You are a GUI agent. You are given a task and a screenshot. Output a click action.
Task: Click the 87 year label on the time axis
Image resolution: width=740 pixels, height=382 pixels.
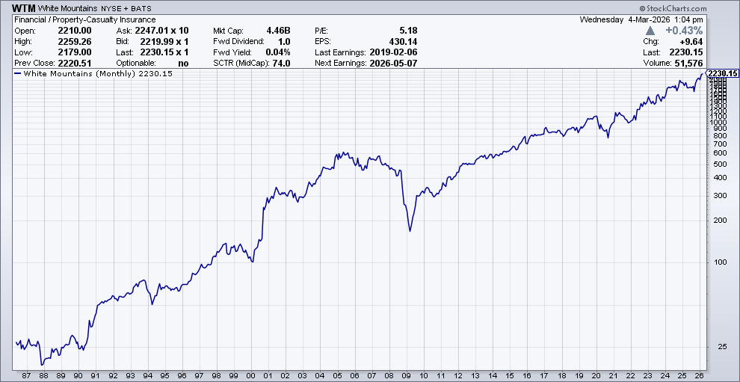tap(26, 376)
